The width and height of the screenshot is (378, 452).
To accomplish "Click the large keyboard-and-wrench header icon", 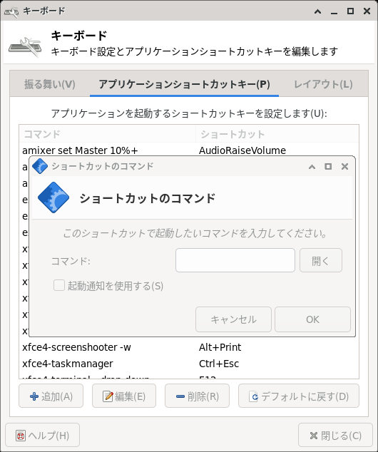I will tap(25, 47).
